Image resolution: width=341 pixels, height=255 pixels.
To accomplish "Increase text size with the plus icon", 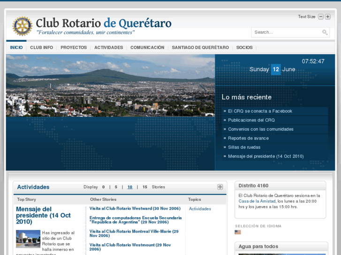I will tap(328, 17).
